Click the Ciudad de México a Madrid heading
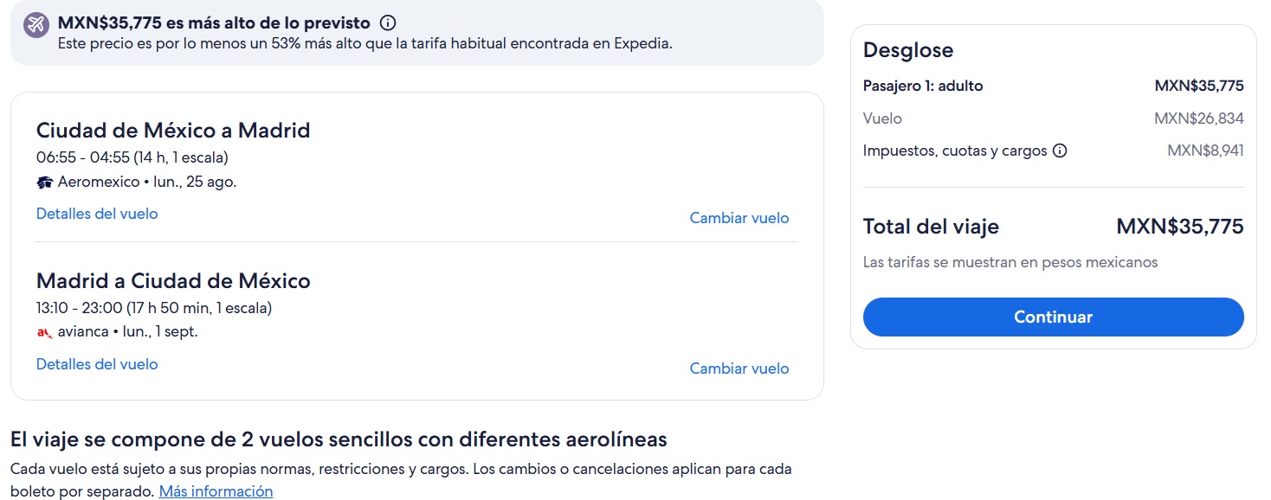Viewport: 1271px width, 500px height. (173, 131)
